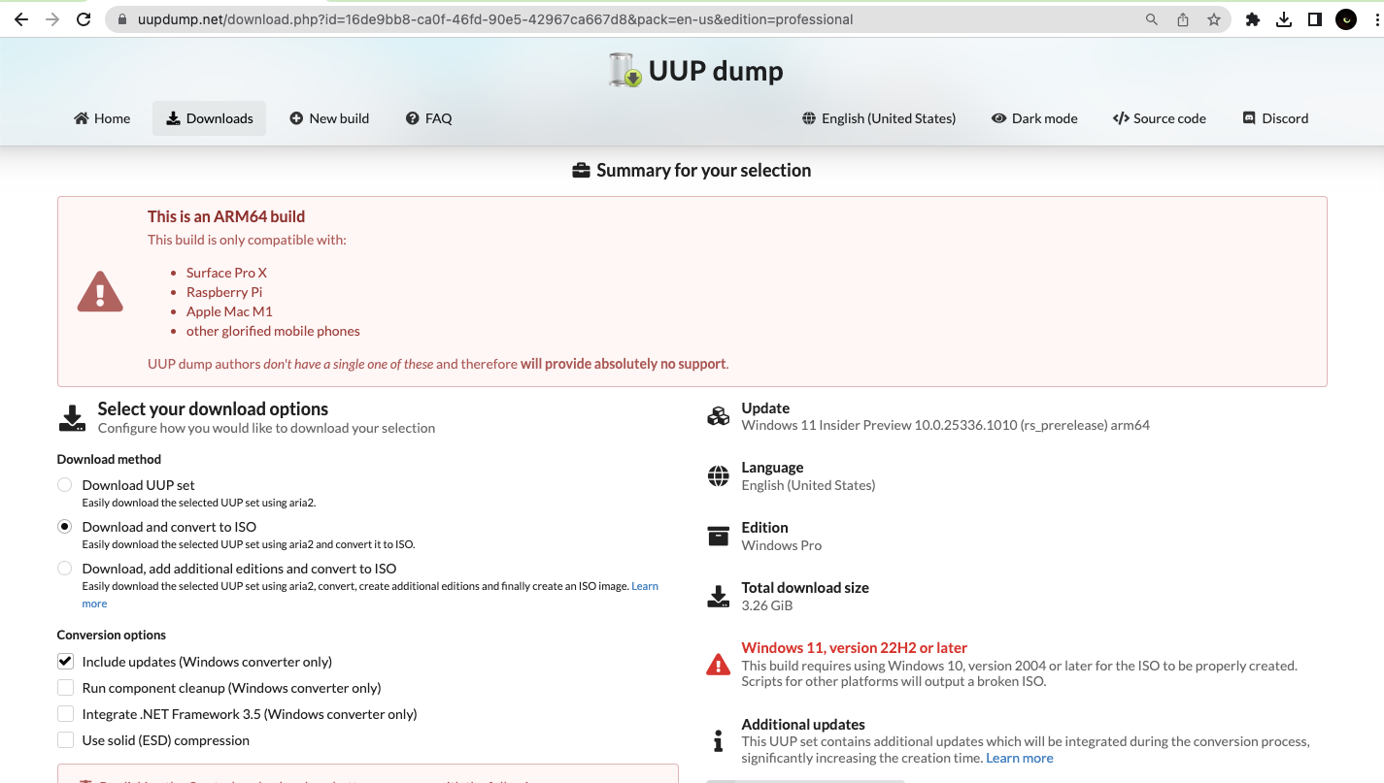The image size is (1384, 783).
Task: Open the Home nav item
Action: click(102, 118)
